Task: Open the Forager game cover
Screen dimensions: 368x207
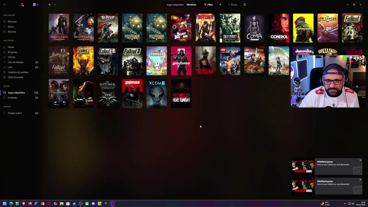Action: tap(157, 61)
